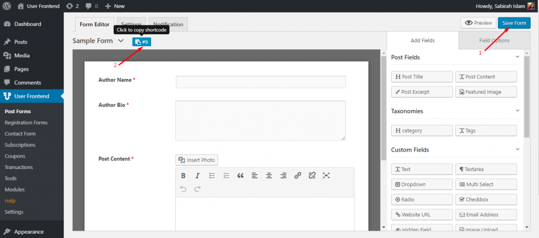Image resolution: width=539 pixels, height=238 pixels.
Task: Open the comments bubble showing 0
Action: click(92, 6)
